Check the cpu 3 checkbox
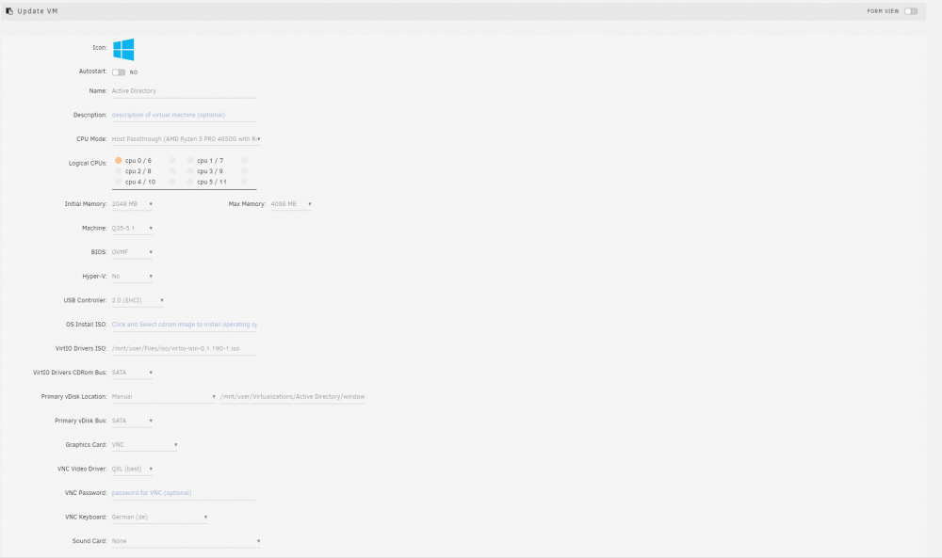 (190, 171)
